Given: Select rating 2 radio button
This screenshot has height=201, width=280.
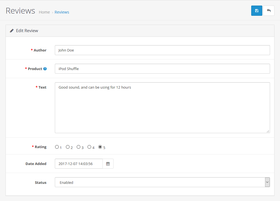Looking at the screenshot, I should (68, 147).
